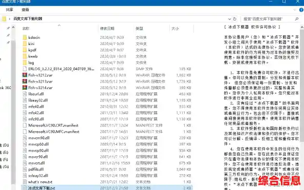304x190 pixels.
Task: Select the (E:) drive in navigation pane
Action: (x=5, y=152)
